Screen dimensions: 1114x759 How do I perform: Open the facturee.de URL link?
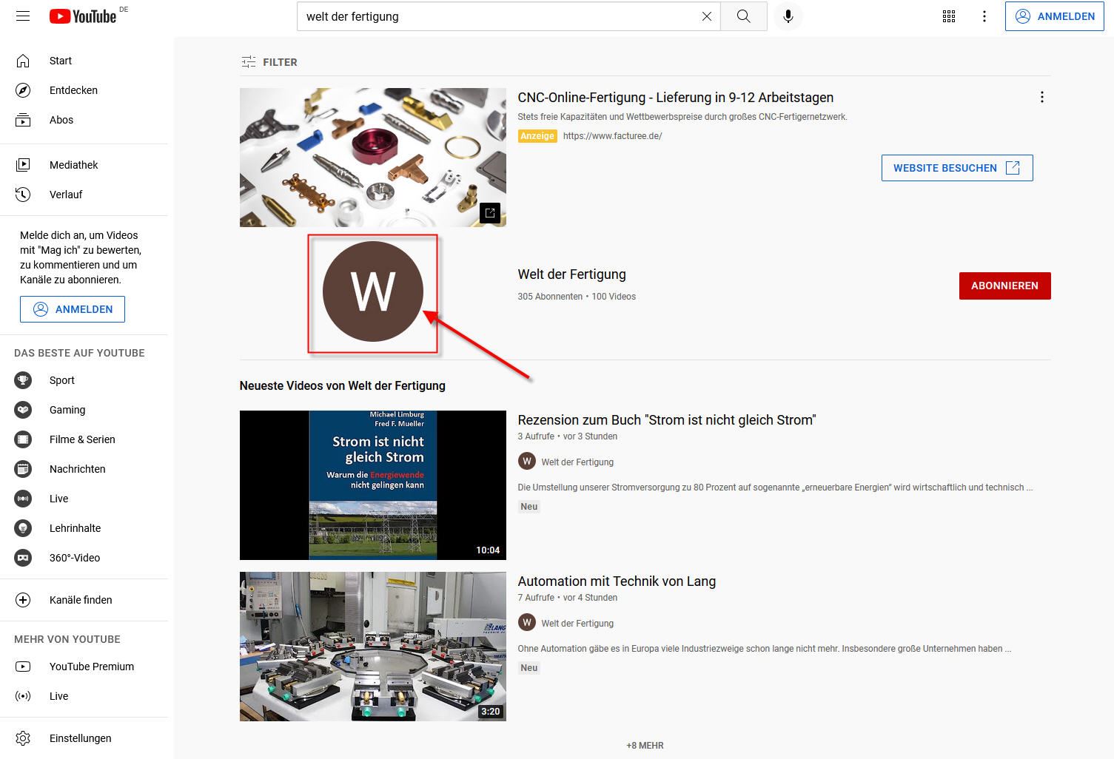click(612, 136)
